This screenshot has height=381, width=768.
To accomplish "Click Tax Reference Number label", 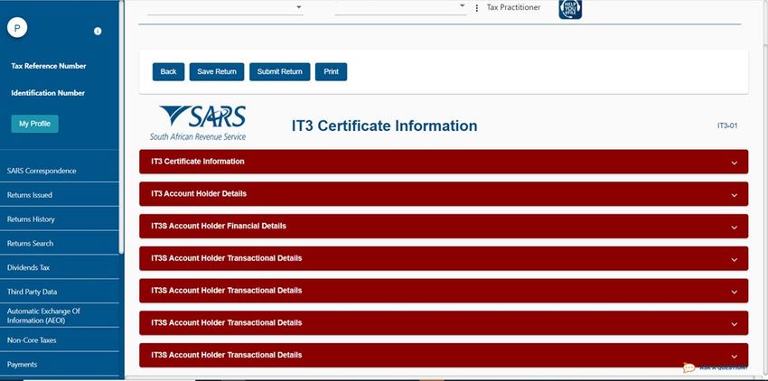I will 49,66.
